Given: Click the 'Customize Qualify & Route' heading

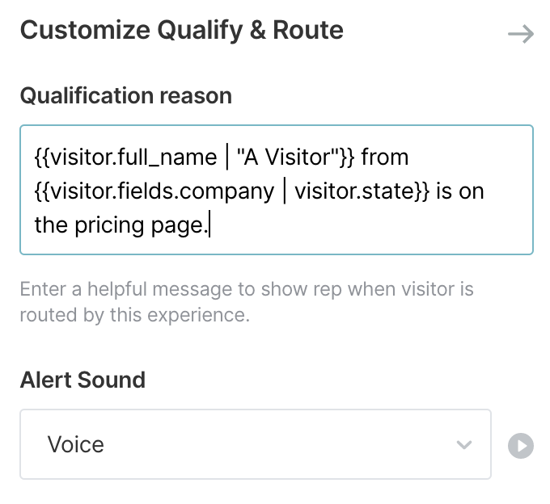Looking at the screenshot, I should pyautogui.click(x=182, y=31).
